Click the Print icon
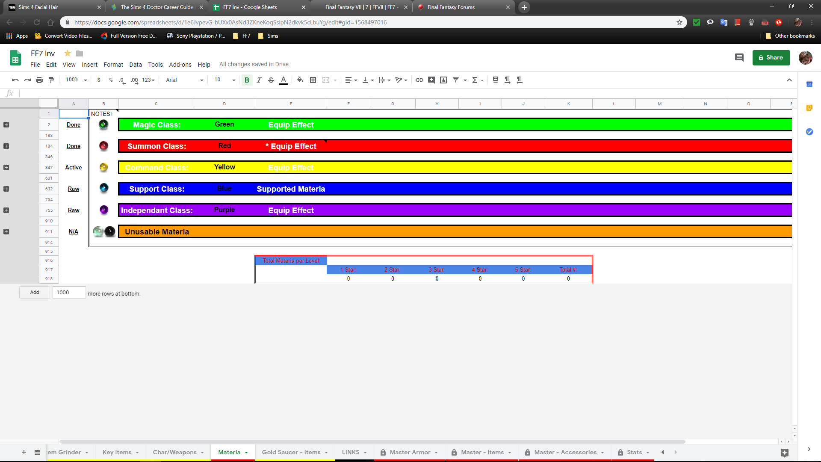 click(39, 80)
